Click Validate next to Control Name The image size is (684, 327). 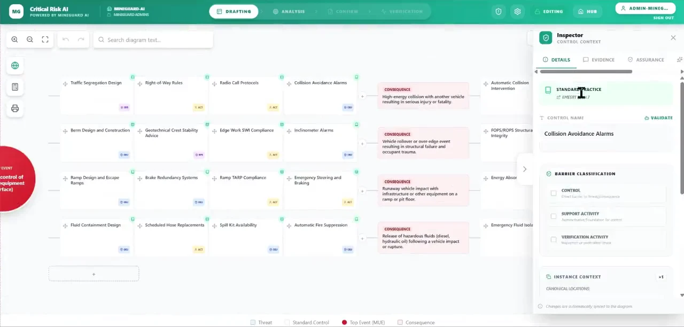(658, 118)
